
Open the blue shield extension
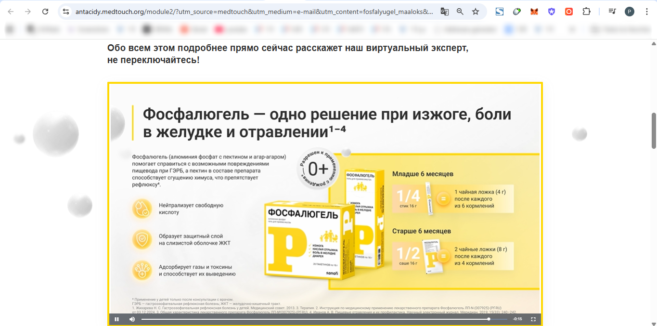click(552, 12)
